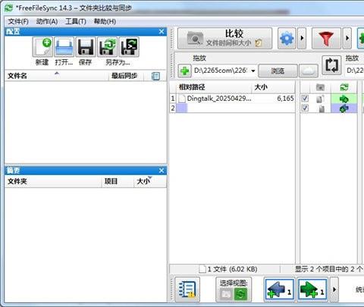Swap sides with the swap arrows icon
The image size is (364, 307).
click(x=331, y=65)
